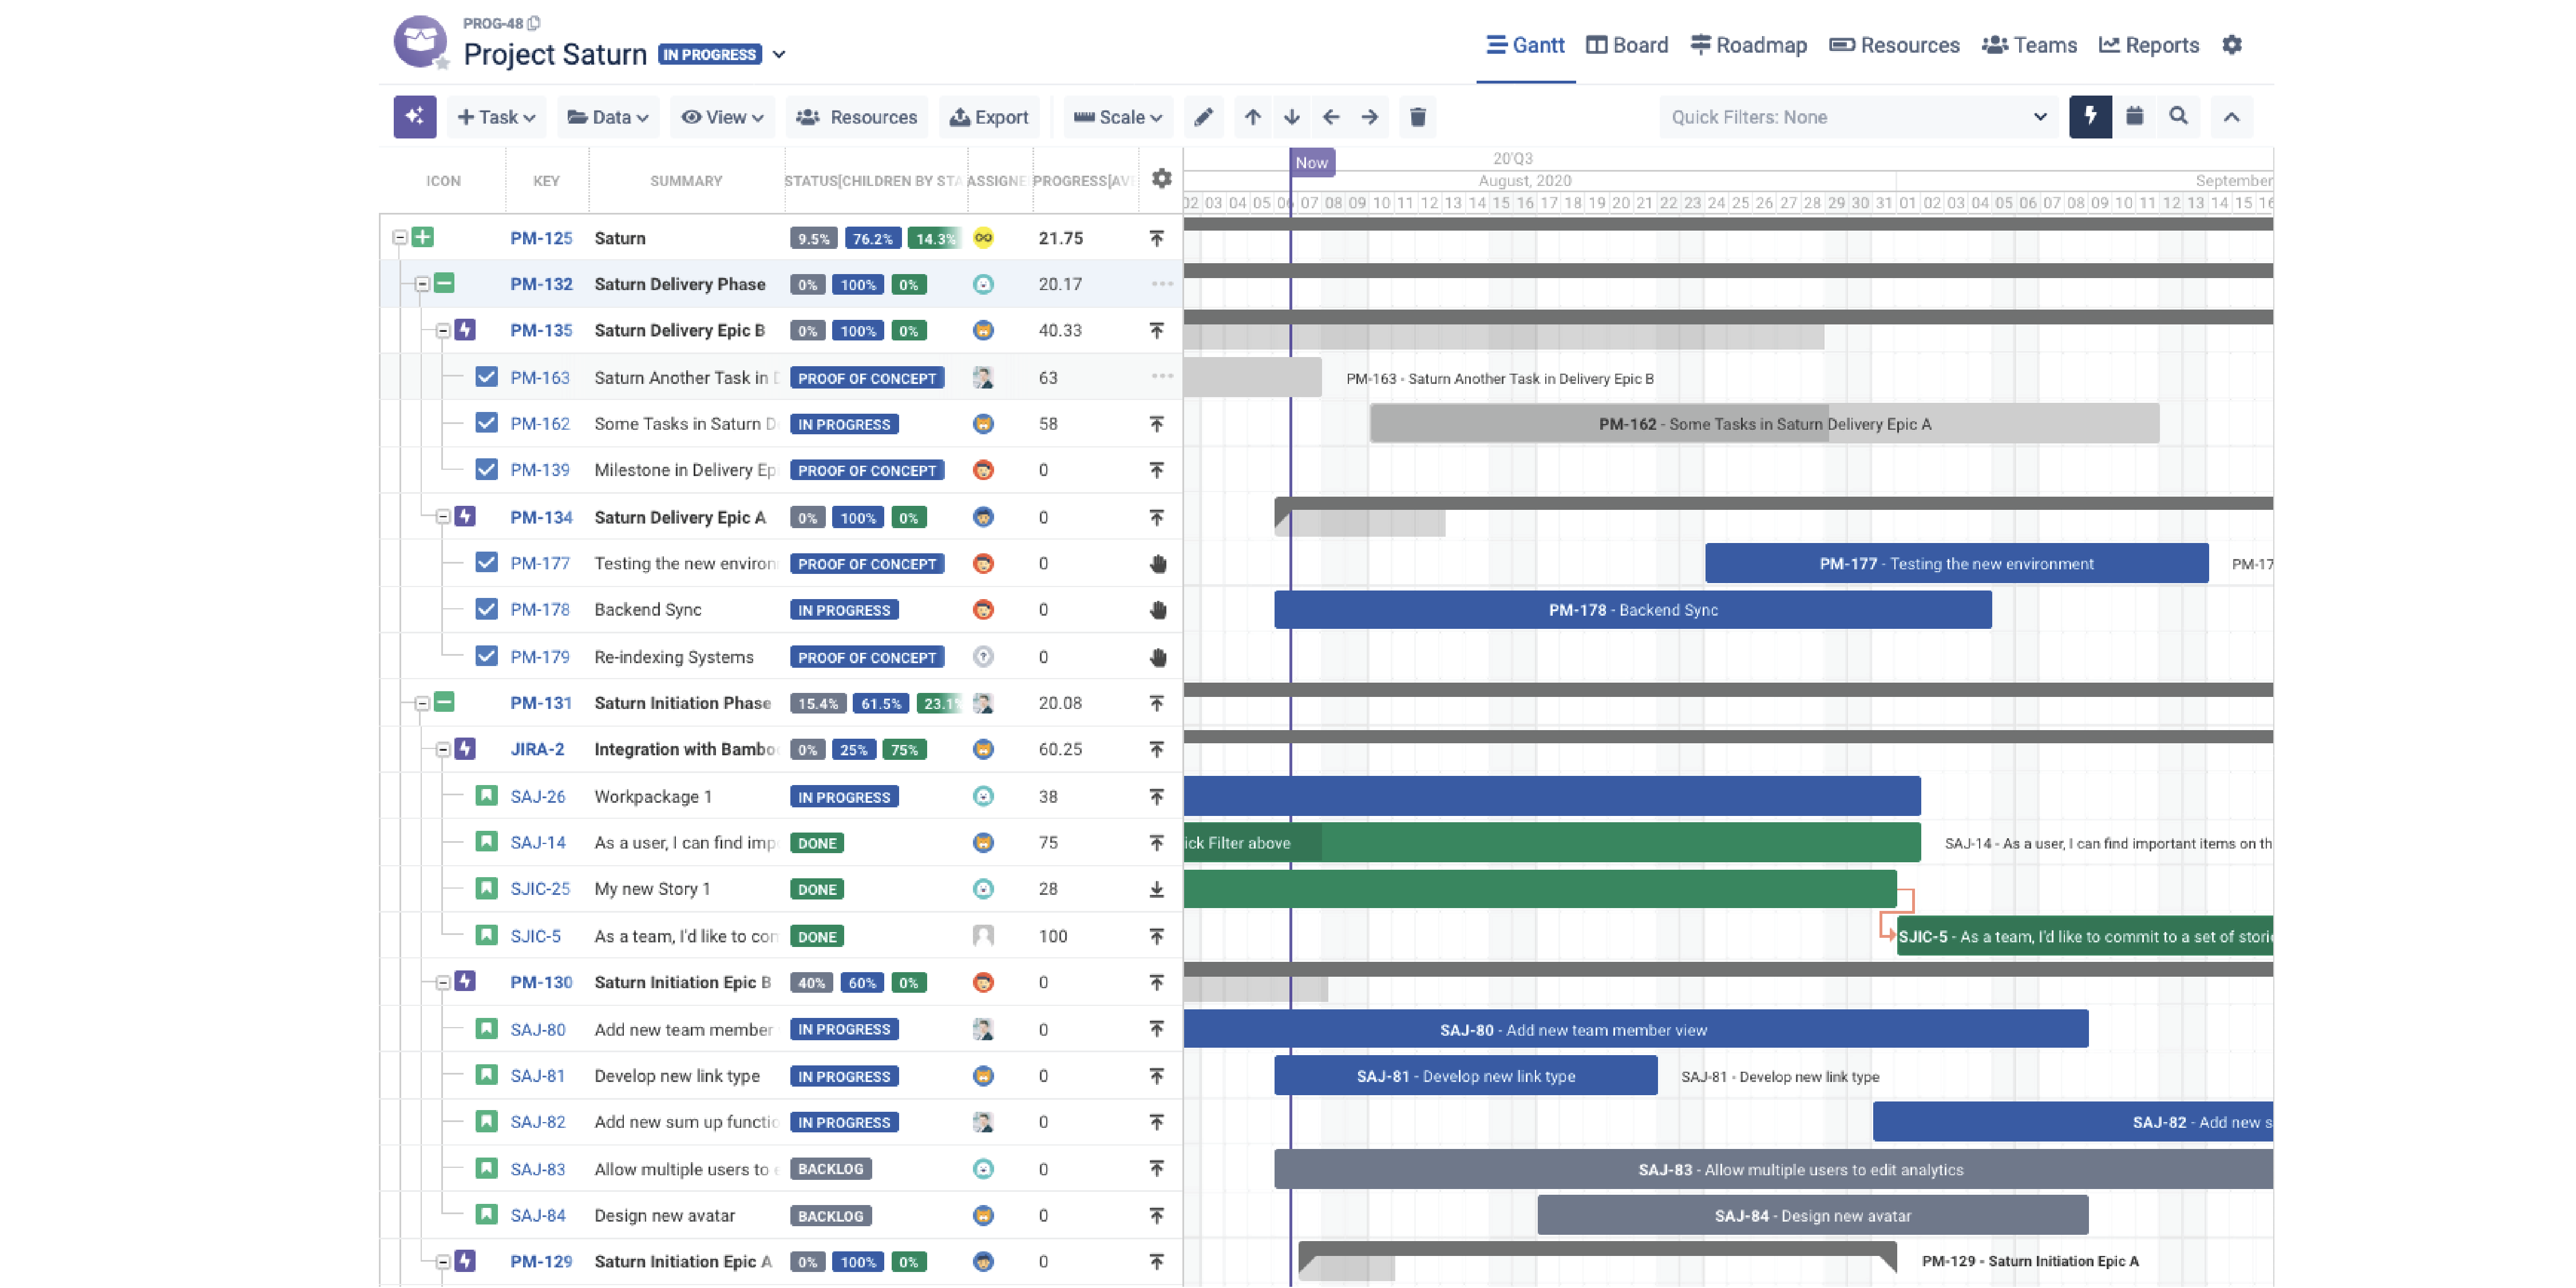Open the pencil edit tool
Screen dimensions: 2576x1288
[1203, 117]
